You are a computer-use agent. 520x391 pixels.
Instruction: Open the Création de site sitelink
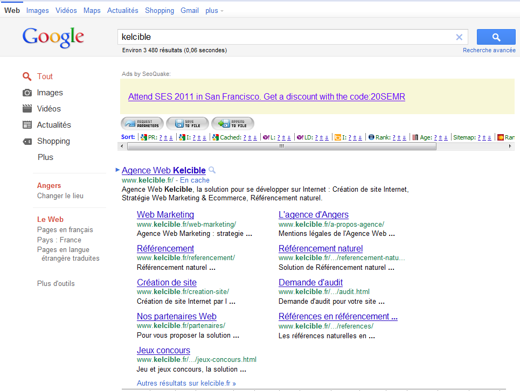(167, 283)
